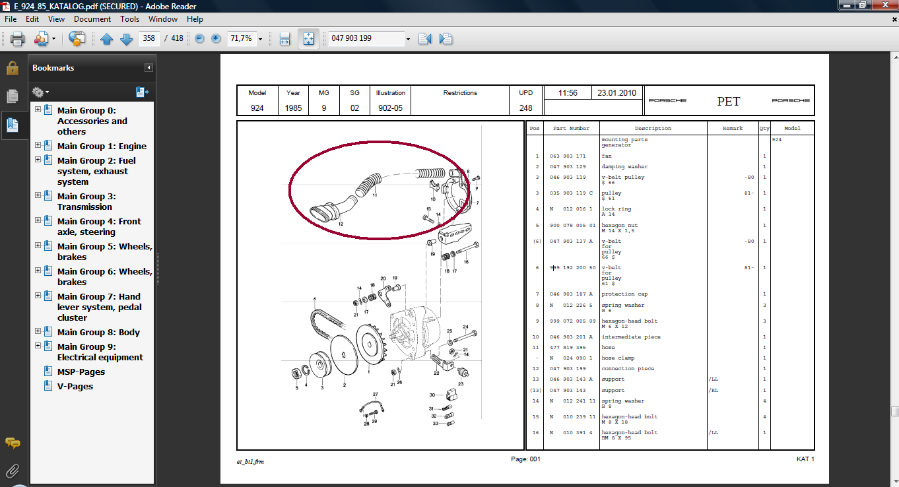Expand Main Group 0: Accessories and others
This screenshot has height=487, width=899.
click(x=38, y=110)
